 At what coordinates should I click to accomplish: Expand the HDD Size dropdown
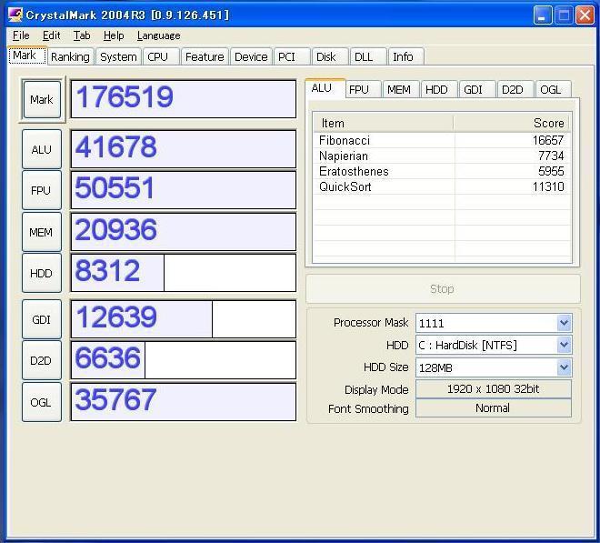coord(564,367)
